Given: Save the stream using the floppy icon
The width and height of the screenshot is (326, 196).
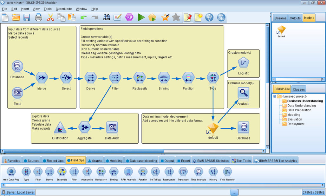Looking at the screenshot, I should 27,17.
